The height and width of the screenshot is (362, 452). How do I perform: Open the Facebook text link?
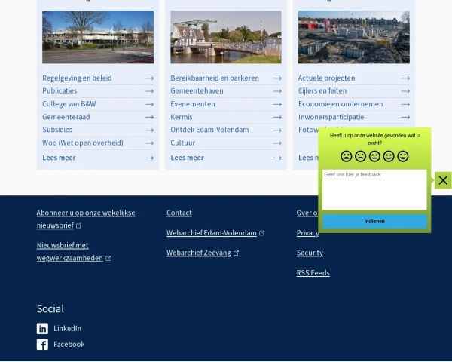click(x=69, y=345)
